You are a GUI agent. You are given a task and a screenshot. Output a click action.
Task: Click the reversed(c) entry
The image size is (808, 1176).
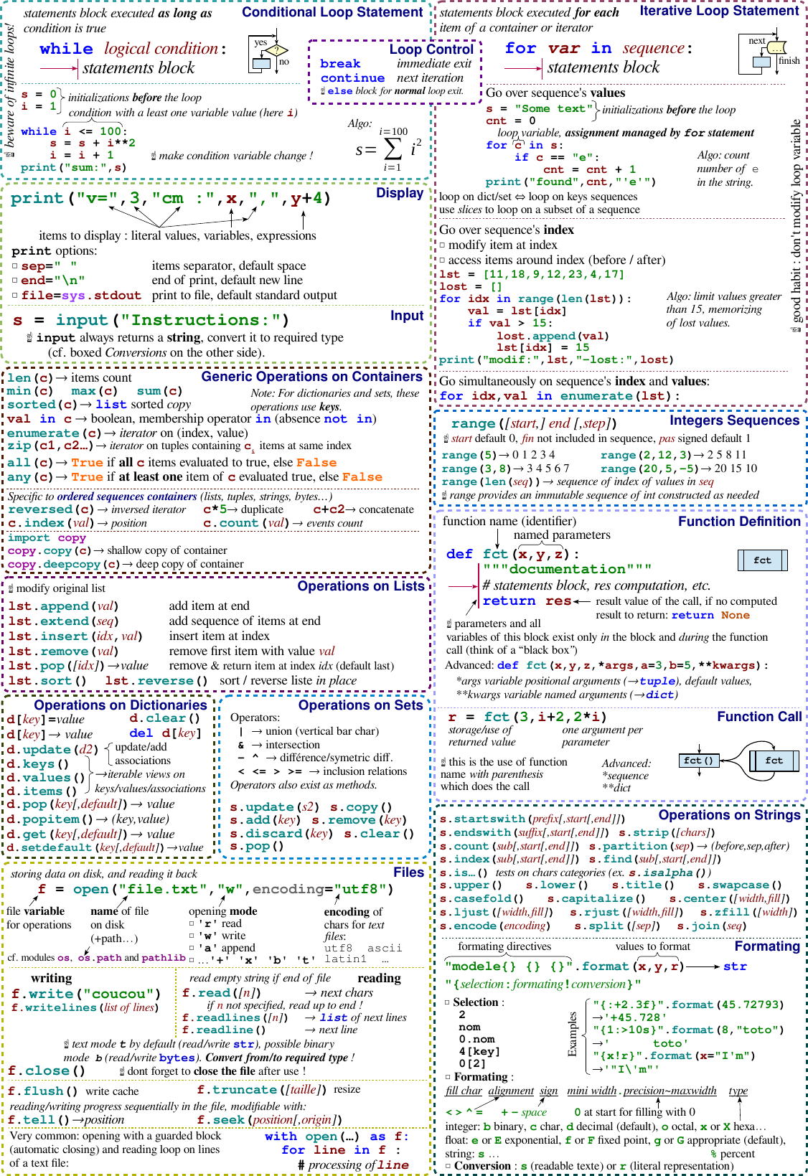(50, 509)
